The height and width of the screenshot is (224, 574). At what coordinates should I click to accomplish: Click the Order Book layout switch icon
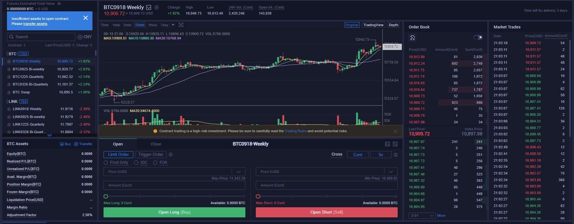412,38
